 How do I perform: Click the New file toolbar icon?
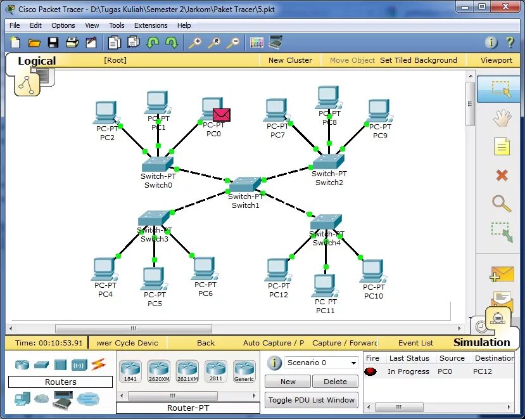[x=15, y=42]
